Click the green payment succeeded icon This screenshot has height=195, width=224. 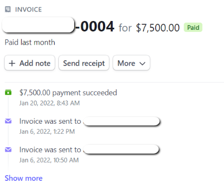[8, 92]
